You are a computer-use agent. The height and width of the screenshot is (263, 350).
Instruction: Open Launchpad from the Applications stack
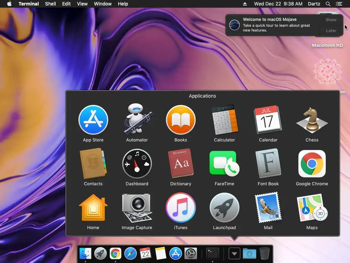tap(224, 208)
